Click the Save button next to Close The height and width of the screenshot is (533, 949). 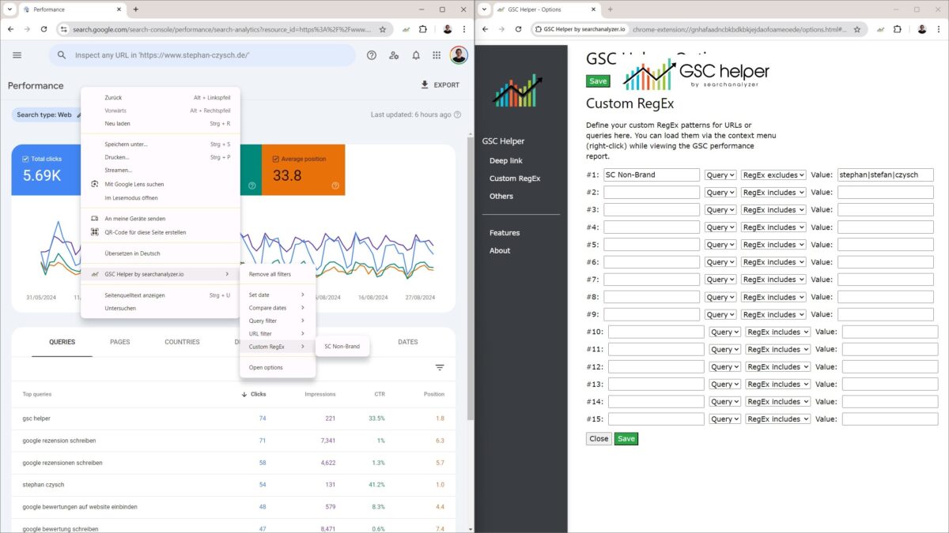(x=626, y=439)
